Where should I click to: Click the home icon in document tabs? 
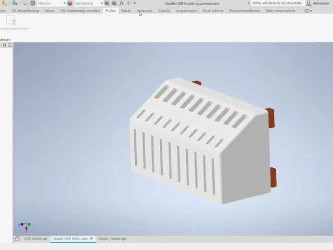click(x=17, y=239)
